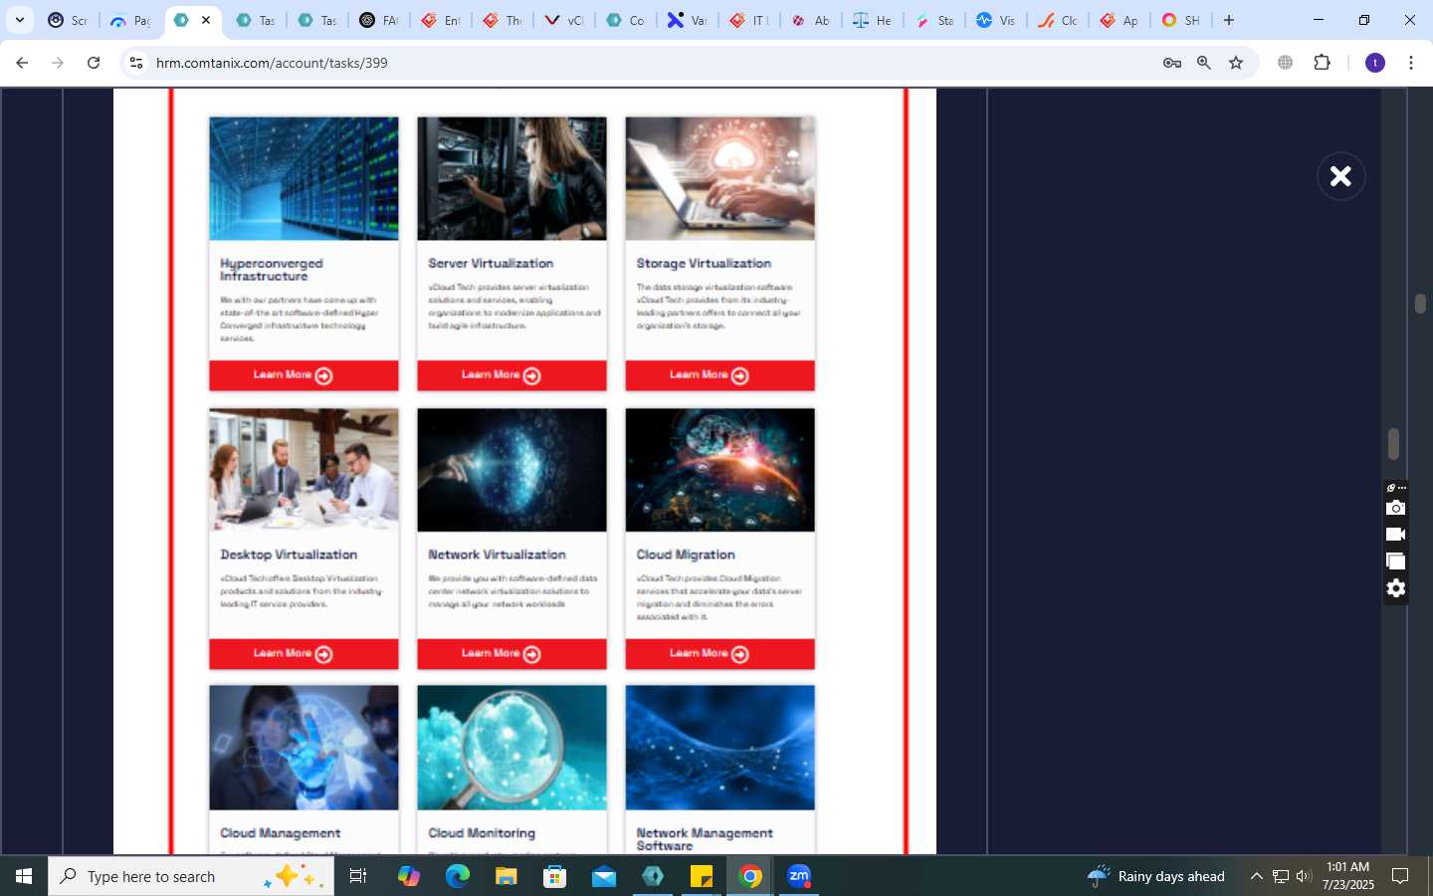Switch to the 'Var' tab

[x=688, y=20]
